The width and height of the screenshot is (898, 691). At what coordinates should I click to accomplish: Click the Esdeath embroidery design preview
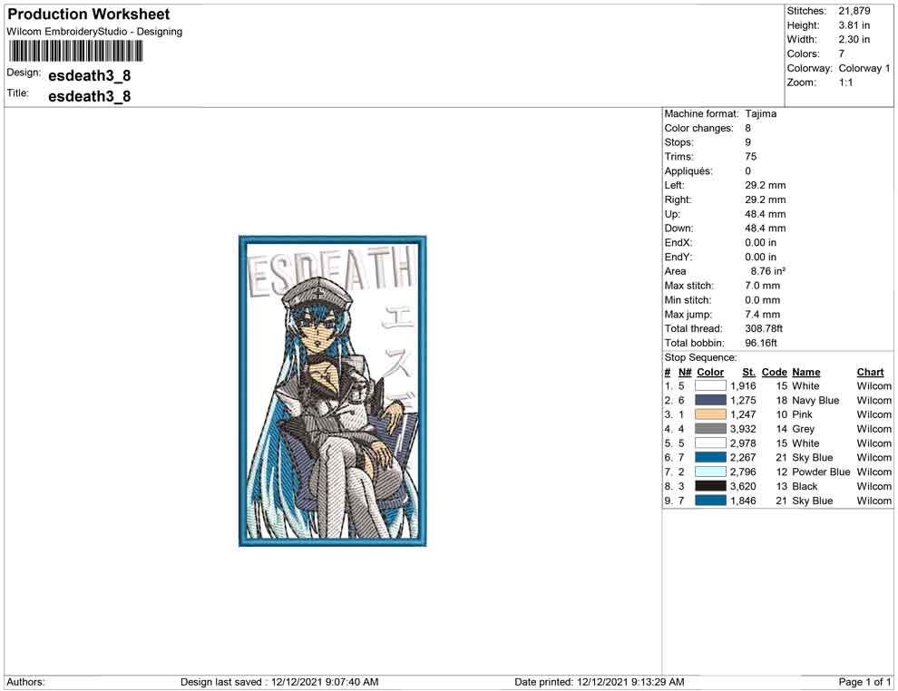(333, 391)
